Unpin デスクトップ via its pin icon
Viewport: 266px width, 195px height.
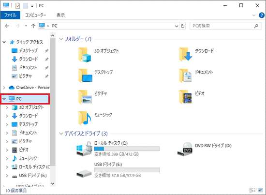point(46,51)
